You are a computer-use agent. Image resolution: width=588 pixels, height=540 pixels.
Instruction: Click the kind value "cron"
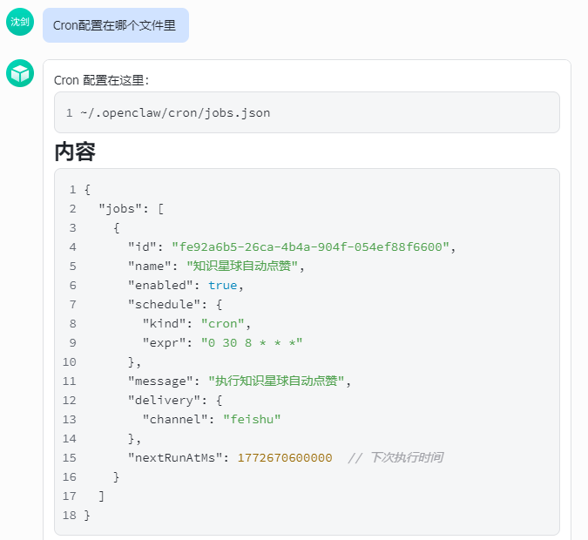[223, 323]
